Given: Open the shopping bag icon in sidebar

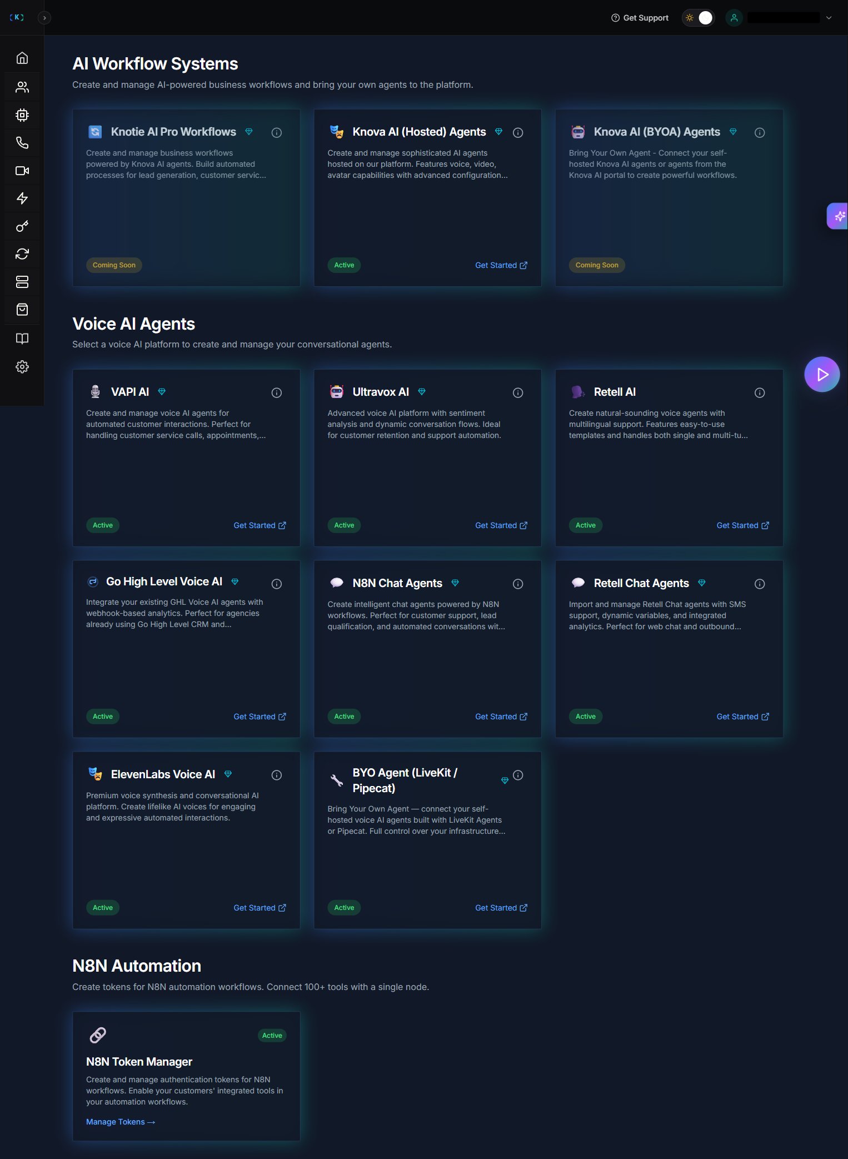Looking at the screenshot, I should pyautogui.click(x=22, y=310).
